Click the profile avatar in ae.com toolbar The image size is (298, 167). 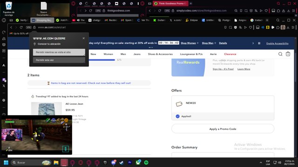pos(283,27)
